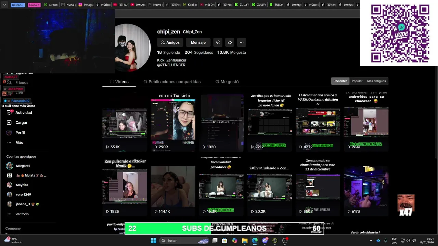Open the three-dots profile options menu
This screenshot has width=438, height=246.
coord(242,42)
